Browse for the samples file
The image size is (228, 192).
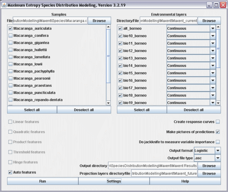click(x=99, y=21)
